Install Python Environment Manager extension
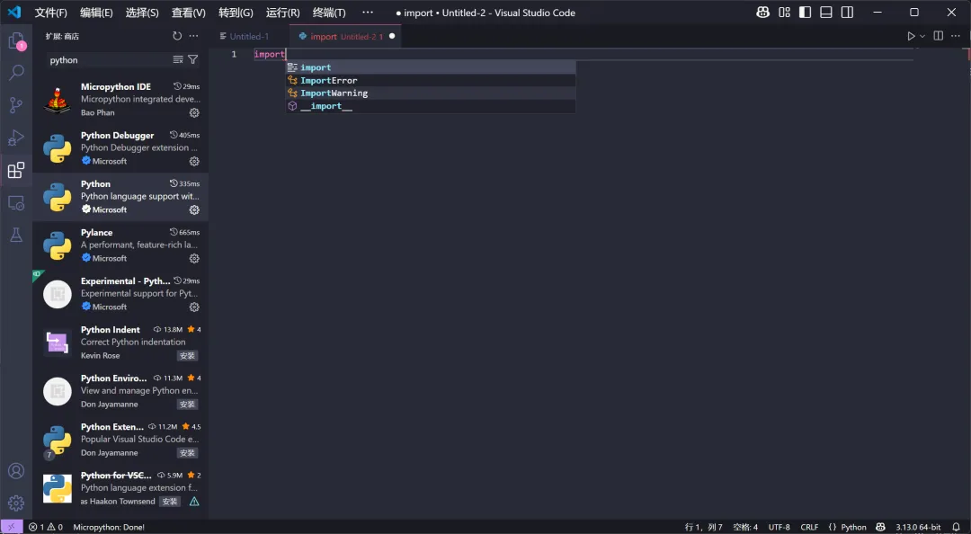Screen dimensions: 971x534 click(187, 404)
